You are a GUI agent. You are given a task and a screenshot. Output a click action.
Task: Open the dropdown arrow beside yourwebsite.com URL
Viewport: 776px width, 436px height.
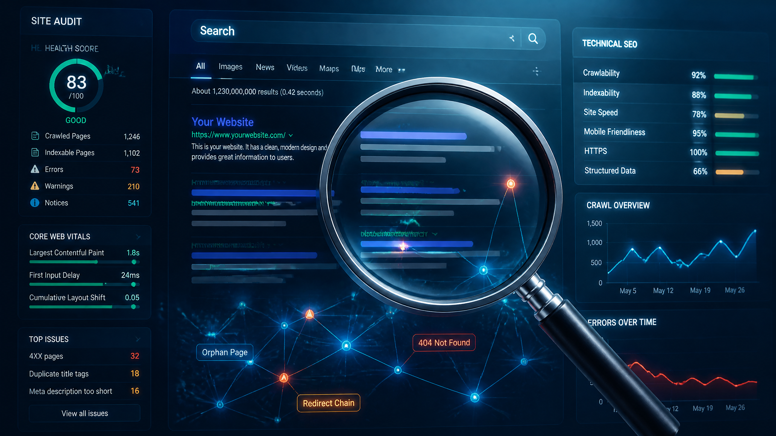[291, 135]
